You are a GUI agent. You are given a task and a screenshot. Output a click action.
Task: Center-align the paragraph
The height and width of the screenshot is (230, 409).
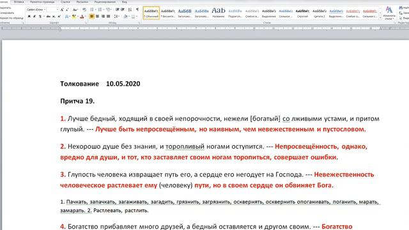tap(98, 17)
